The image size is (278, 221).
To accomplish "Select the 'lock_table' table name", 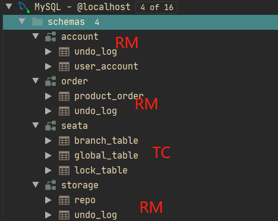I will (101, 171).
